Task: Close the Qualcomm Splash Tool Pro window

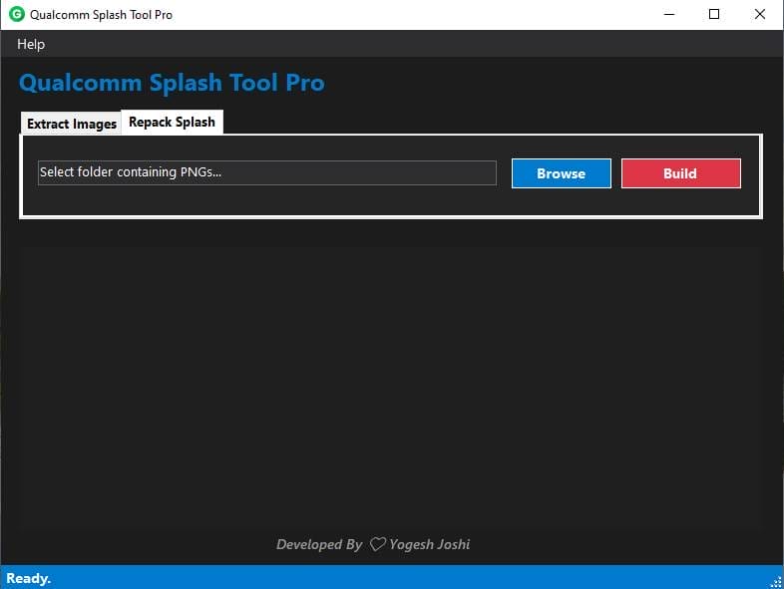Action: pos(759,14)
